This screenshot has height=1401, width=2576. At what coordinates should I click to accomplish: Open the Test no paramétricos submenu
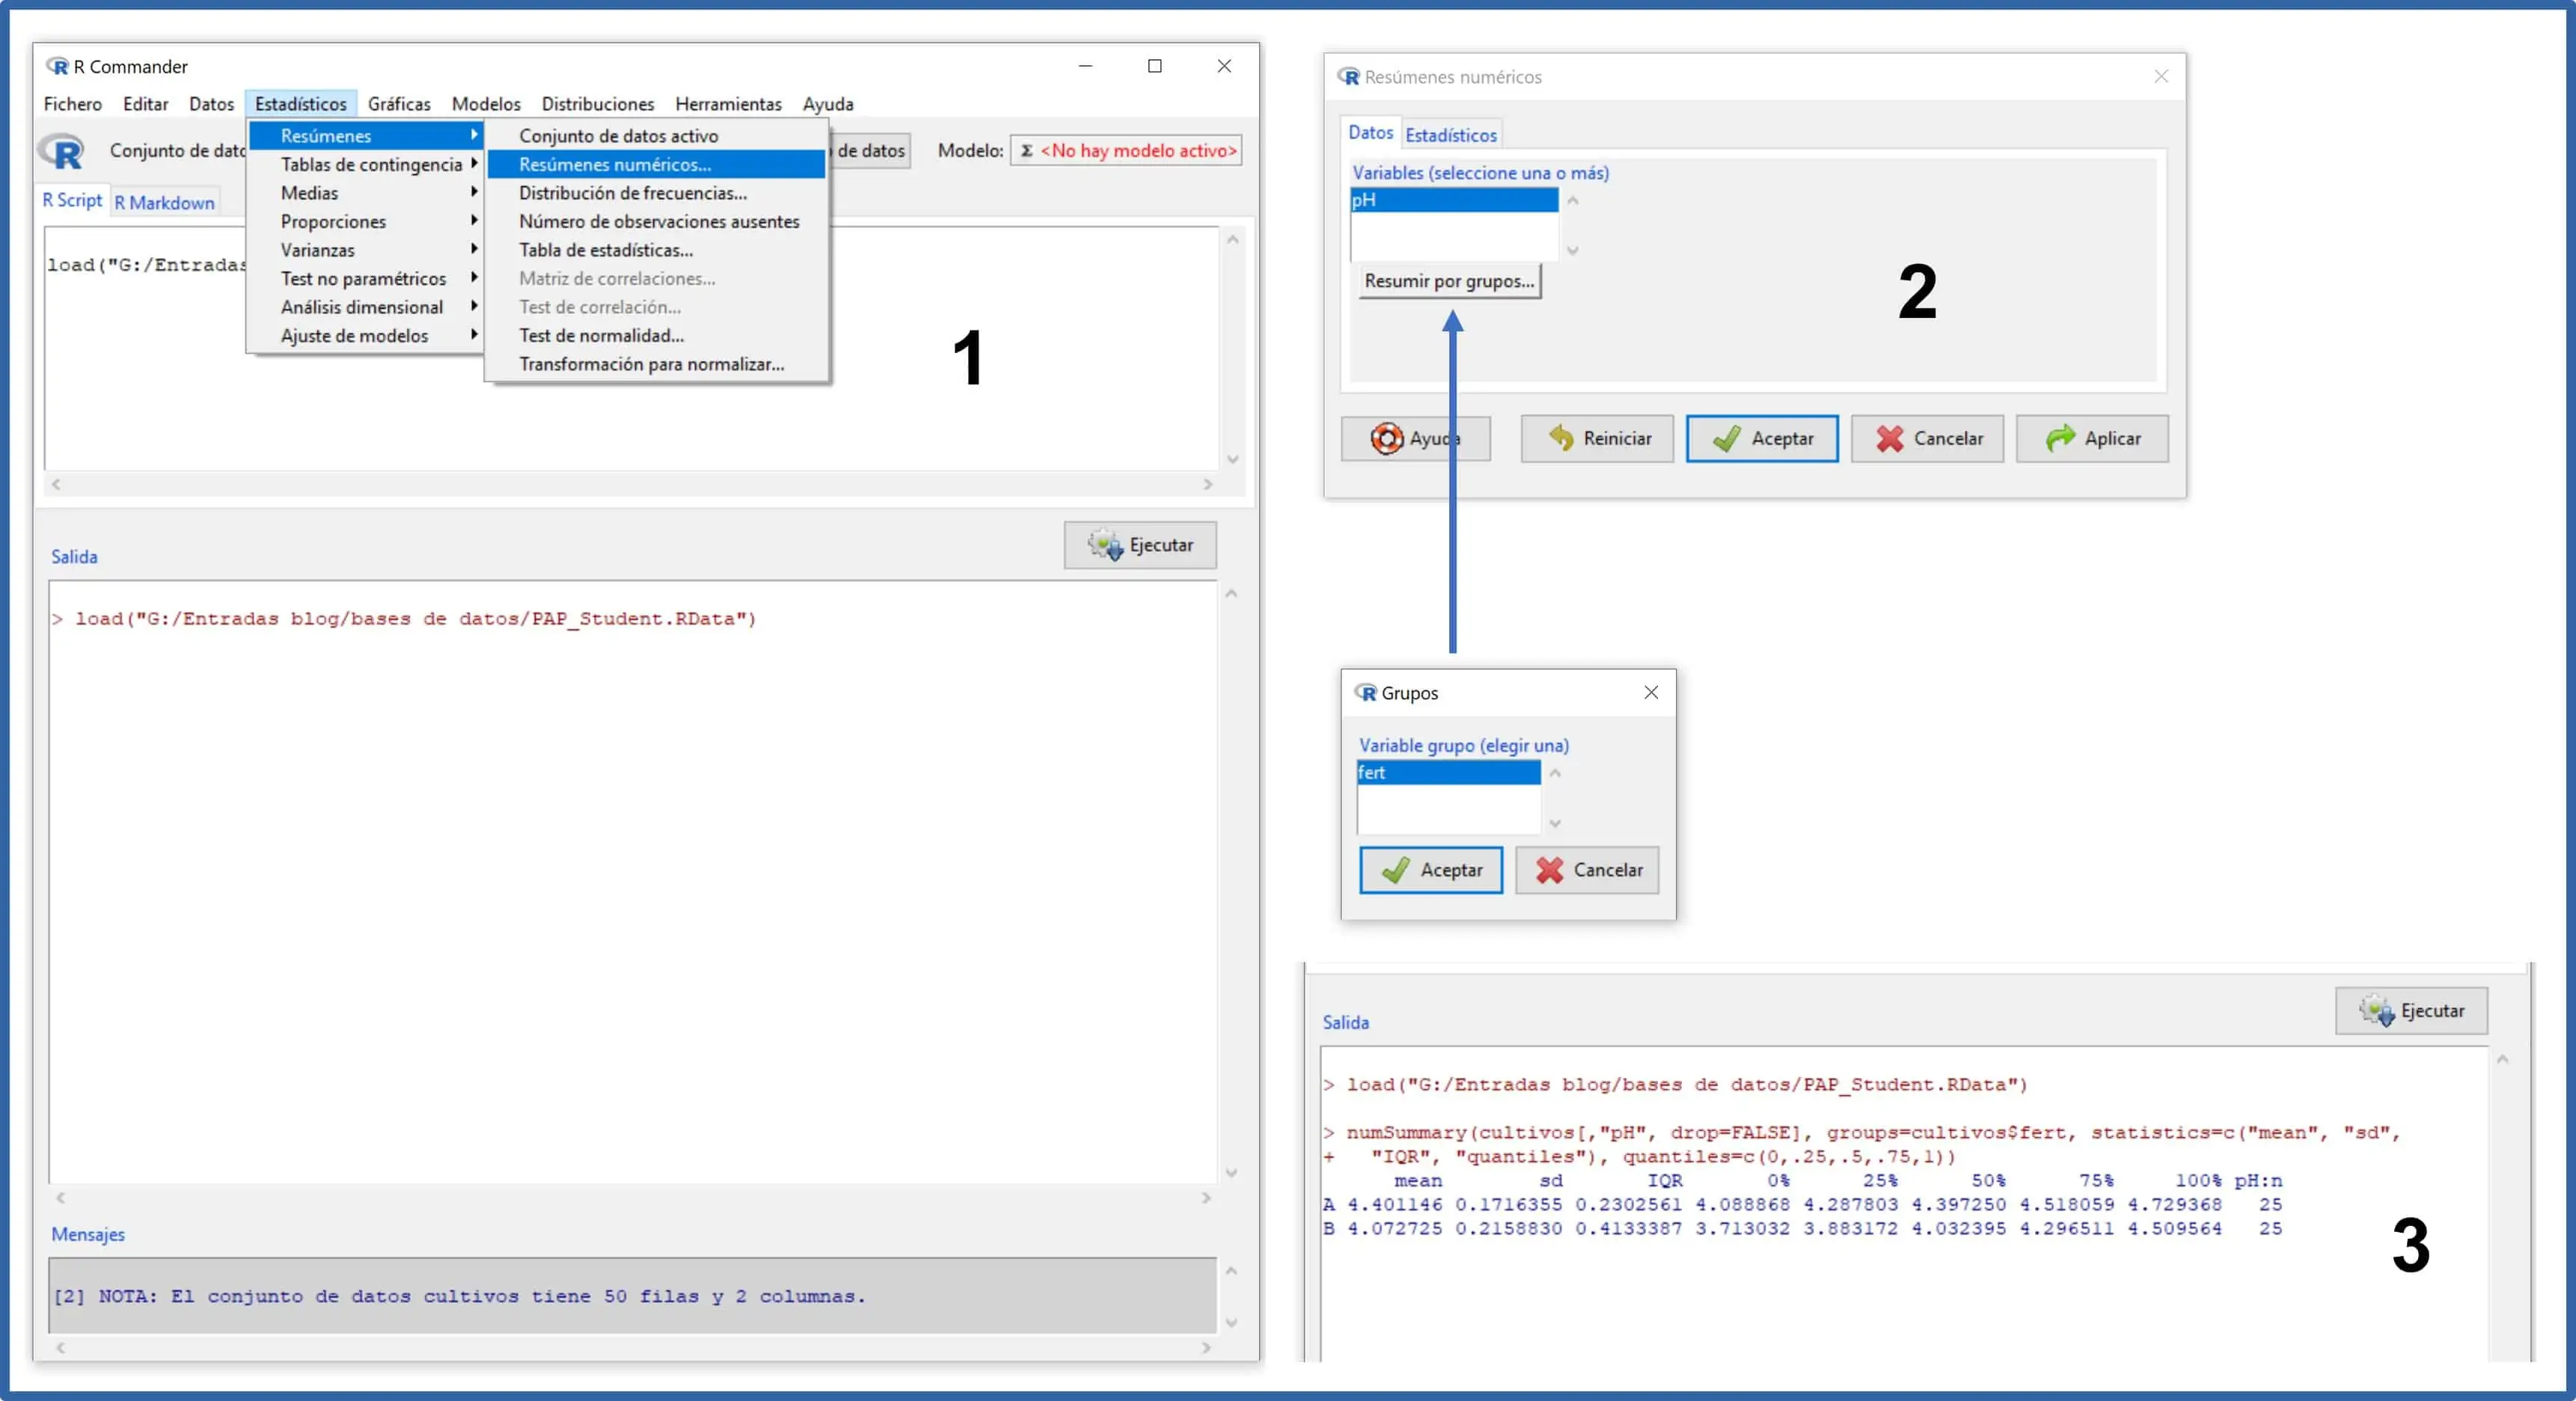click(x=364, y=278)
